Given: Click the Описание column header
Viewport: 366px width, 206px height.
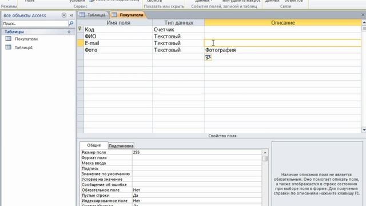Looking at the screenshot, I should pyautogui.click(x=283, y=23).
